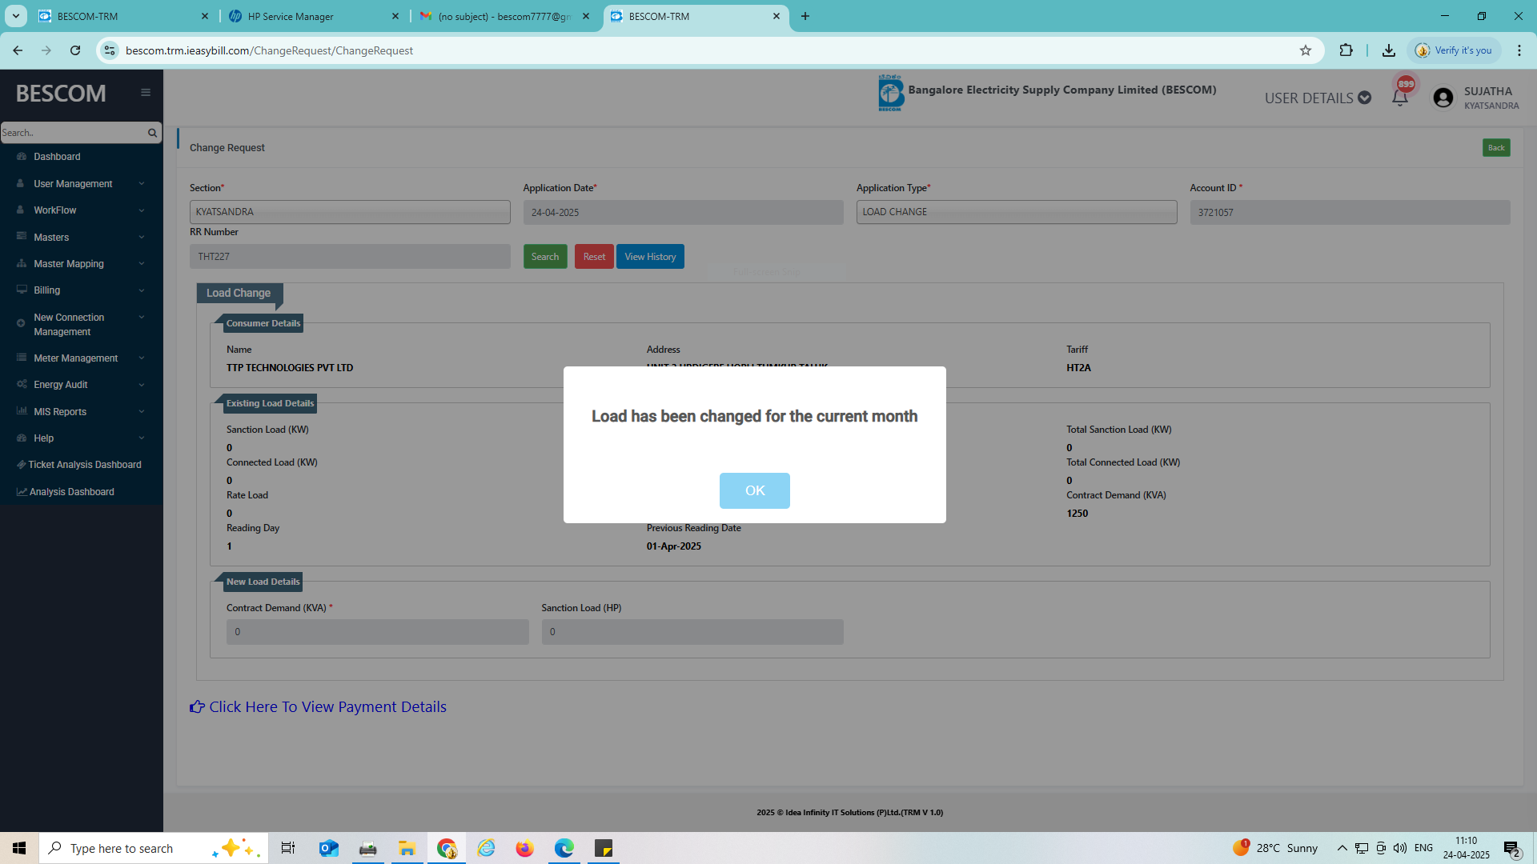Toggle the sidebar hamburger menu icon
1537x864 pixels.
(146, 93)
